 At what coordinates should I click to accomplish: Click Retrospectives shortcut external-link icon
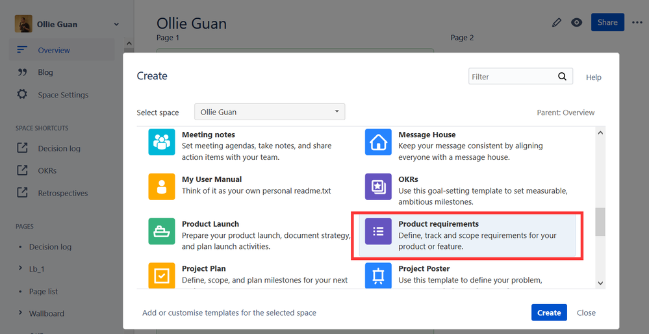pos(22,193)
